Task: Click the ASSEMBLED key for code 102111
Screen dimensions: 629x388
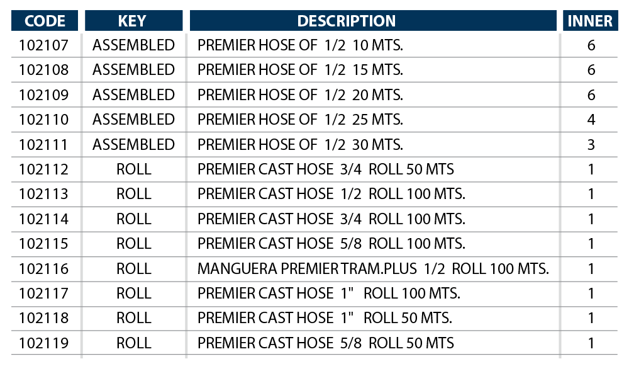Action: click(x=133, y=145)
